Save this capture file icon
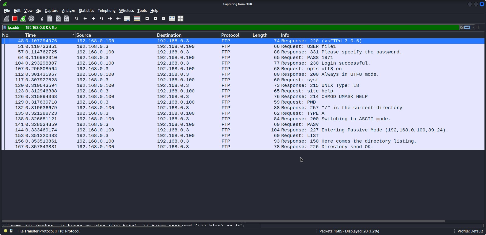Viewport: 486px width, 235px height. tap(50, 18)
